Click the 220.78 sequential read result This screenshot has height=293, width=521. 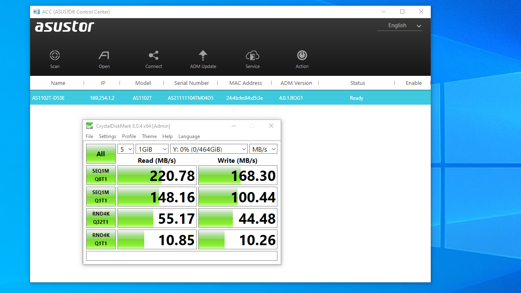click(157, 175)
